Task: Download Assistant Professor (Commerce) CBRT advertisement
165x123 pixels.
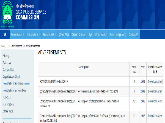Action: tap(155, 116)
